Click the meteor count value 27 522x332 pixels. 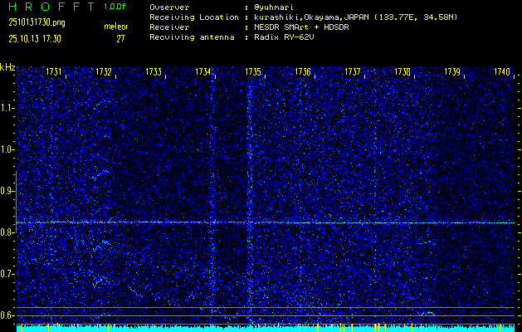tap(121, 37)
